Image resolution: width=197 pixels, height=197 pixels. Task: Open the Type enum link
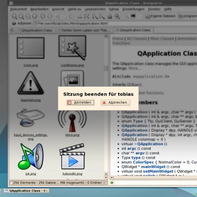coord(138,121)
